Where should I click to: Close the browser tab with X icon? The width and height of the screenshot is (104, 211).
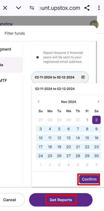coord(5,8)
